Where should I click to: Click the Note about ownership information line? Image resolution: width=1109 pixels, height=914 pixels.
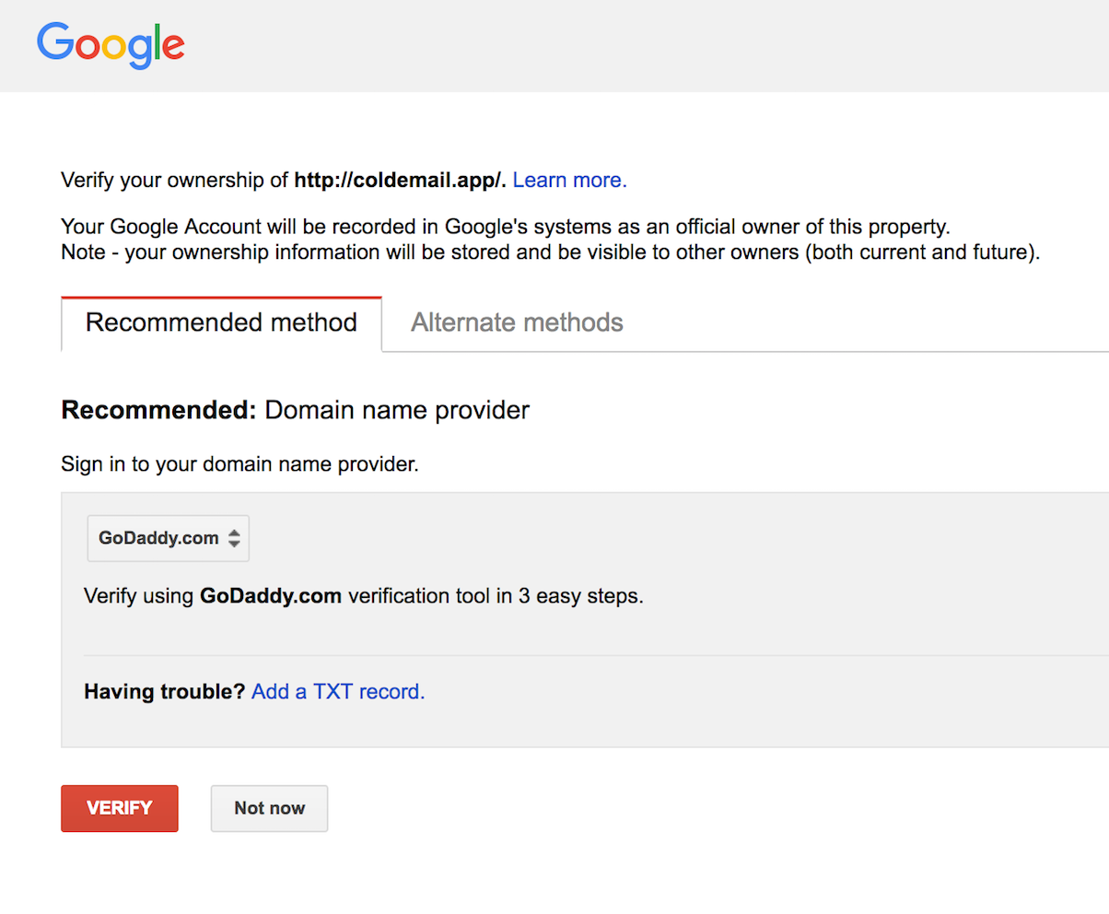pos(551,252)
